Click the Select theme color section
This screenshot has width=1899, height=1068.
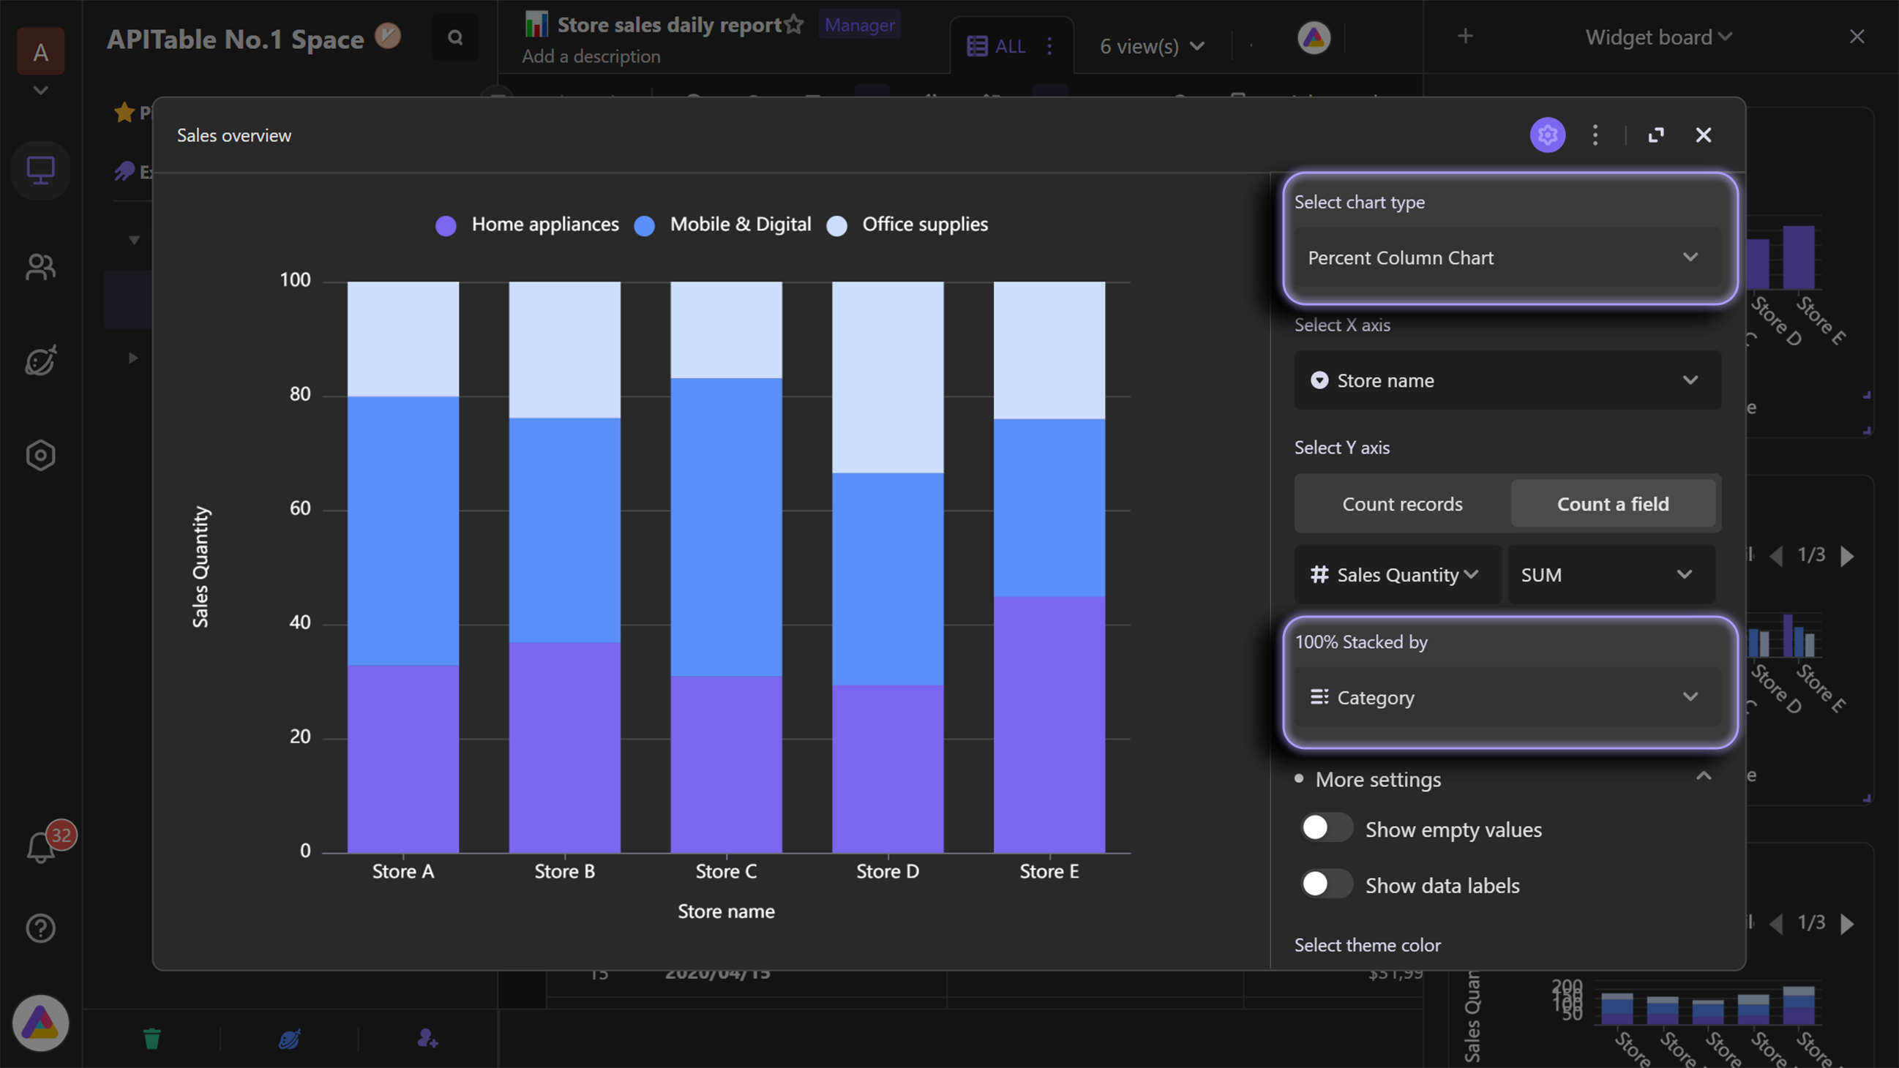(x=1367, y=943)
